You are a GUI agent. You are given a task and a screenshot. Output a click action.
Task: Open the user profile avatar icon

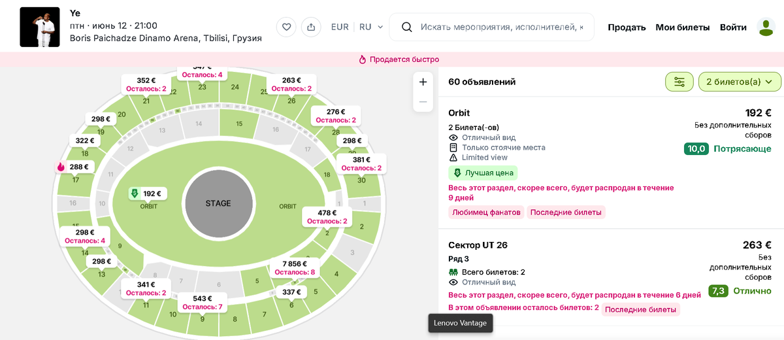(766, 27)
